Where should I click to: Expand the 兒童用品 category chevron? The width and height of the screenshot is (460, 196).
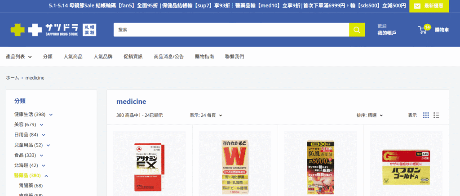pyautogui.click(x=48, y=145)
